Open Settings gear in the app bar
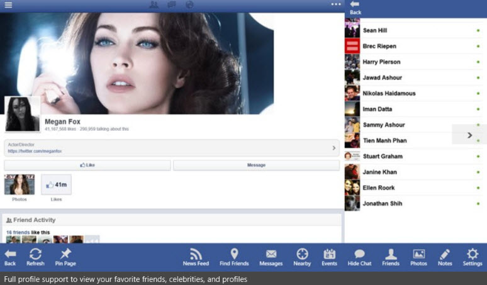Image resolution: width=487 pixels, height=285 pixels. point(473,257)
